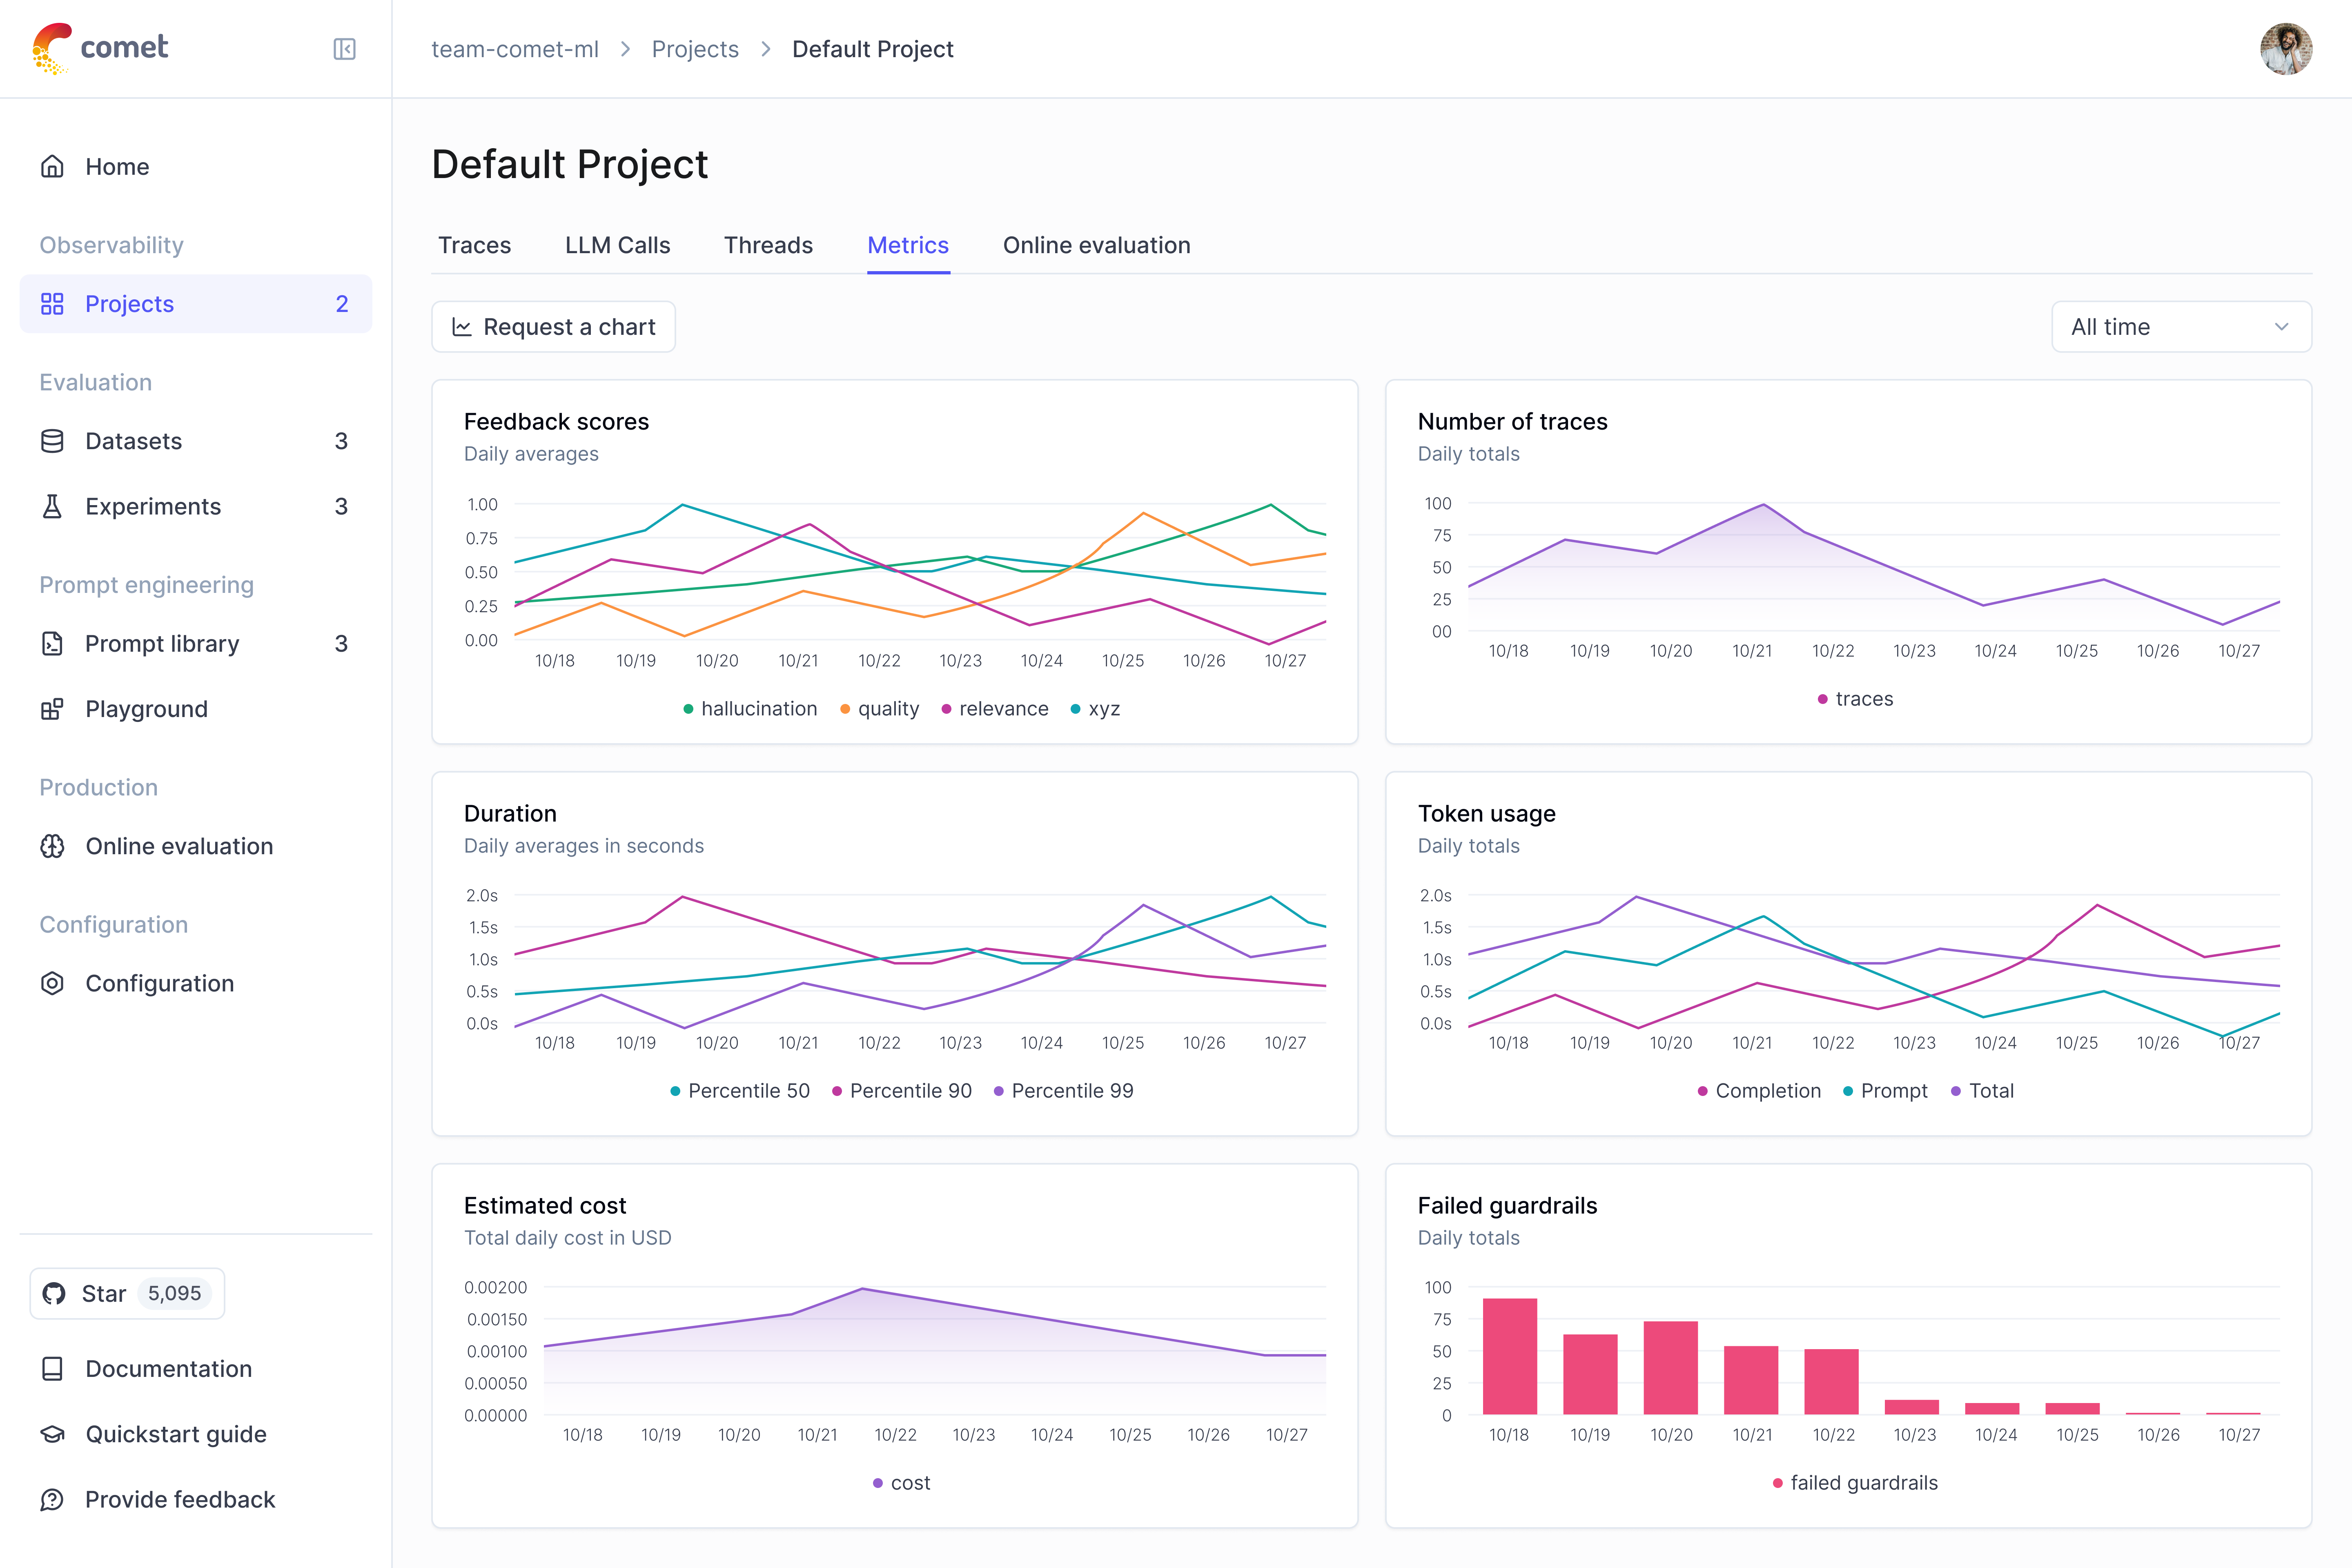Open Home in the sidebar
Viewport: 2352px width, 1568px height.
click(196, 166)
